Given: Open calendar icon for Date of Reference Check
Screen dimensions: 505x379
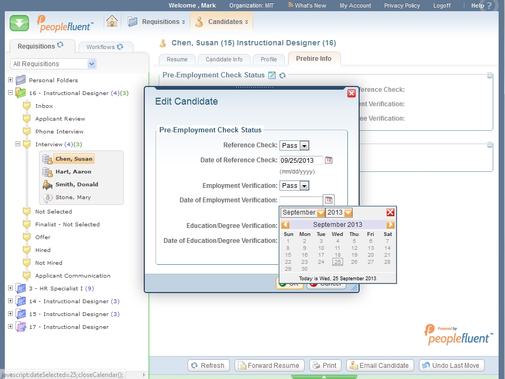Looking at the screenshot, I should [329, 160].
